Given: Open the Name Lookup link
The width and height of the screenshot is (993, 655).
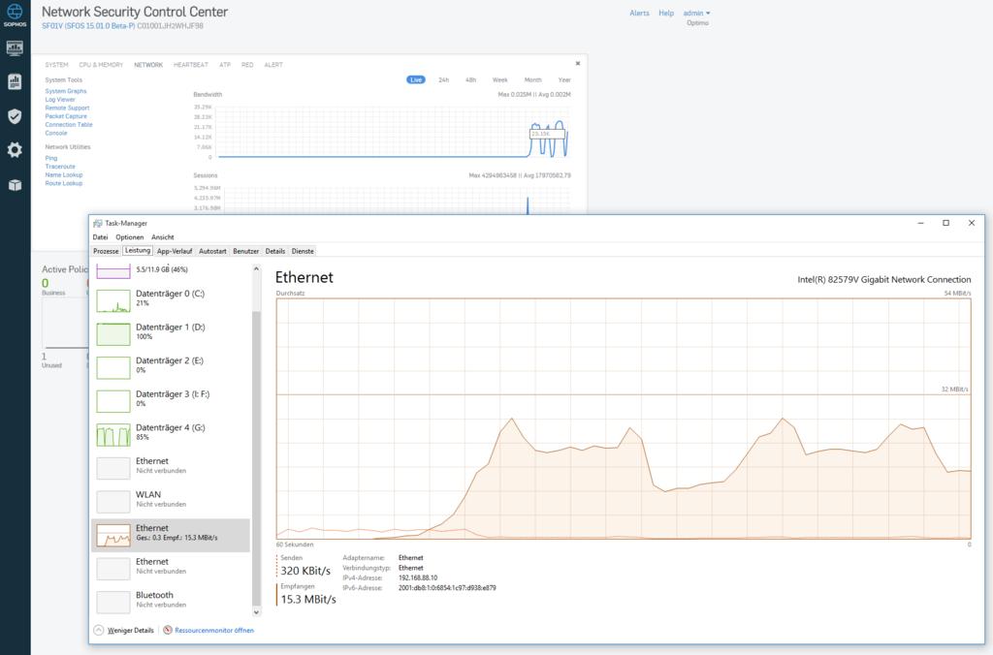Looking at the screenshot, I should tap(64, 174).
